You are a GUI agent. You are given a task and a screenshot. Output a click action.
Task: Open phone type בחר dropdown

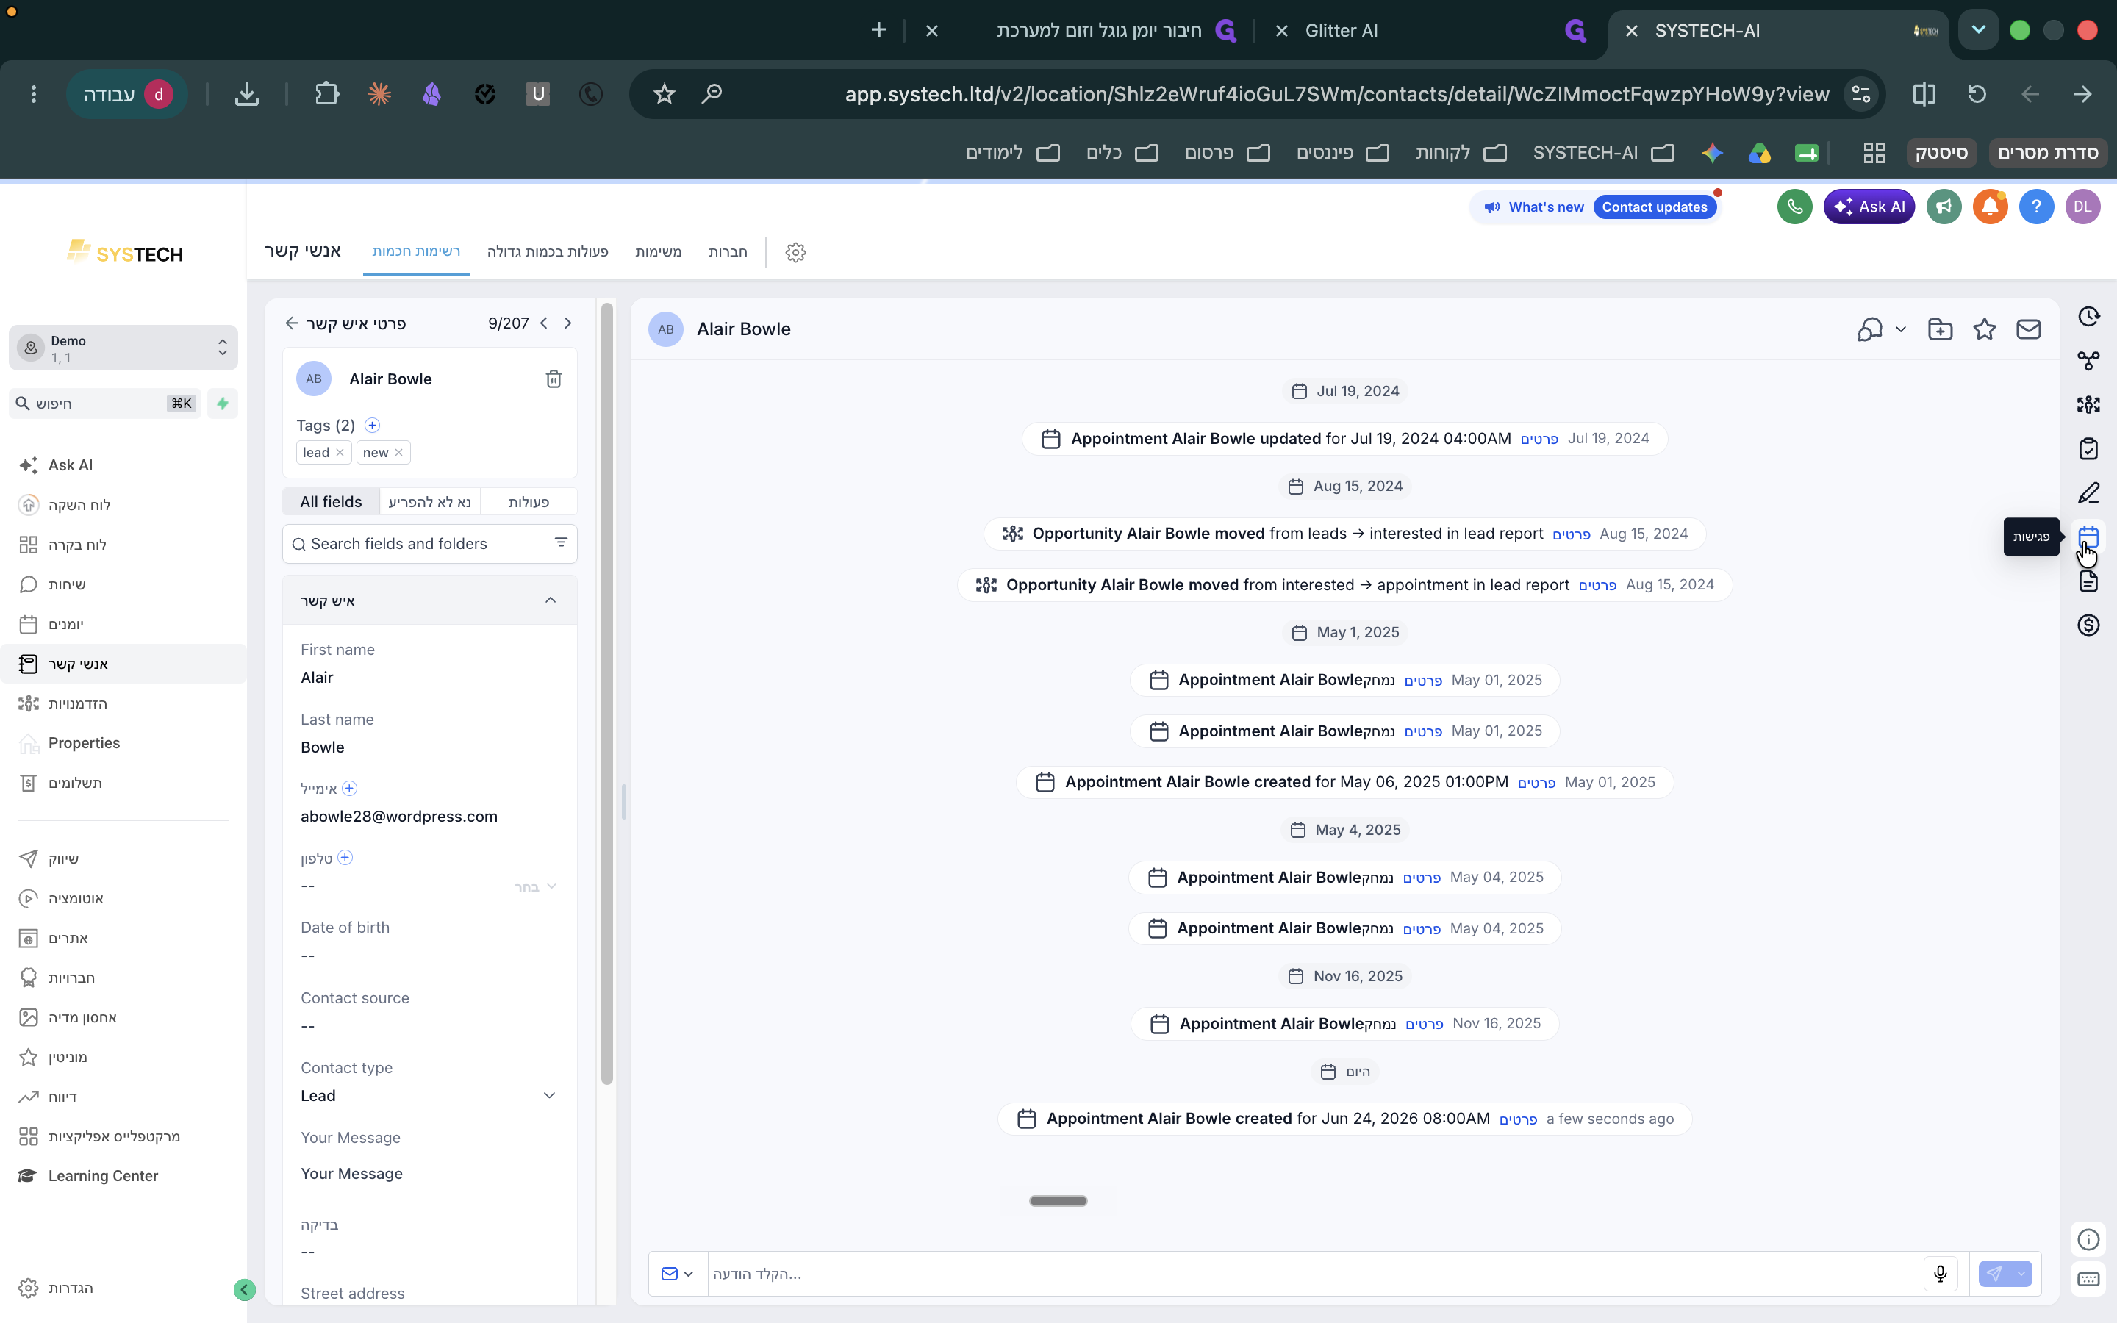(x=535, y=886)
